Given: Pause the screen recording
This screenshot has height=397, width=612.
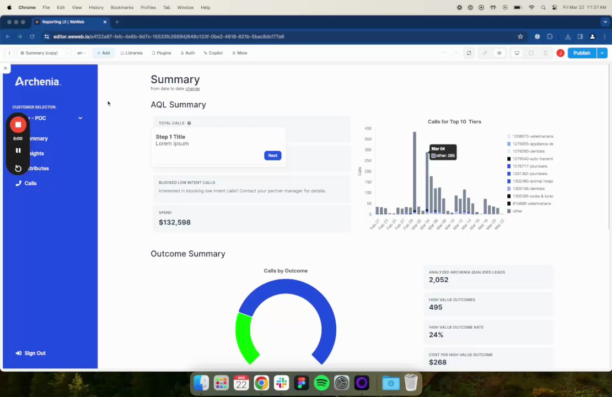Looking at the screenshot, I should (x=18, y=151).
